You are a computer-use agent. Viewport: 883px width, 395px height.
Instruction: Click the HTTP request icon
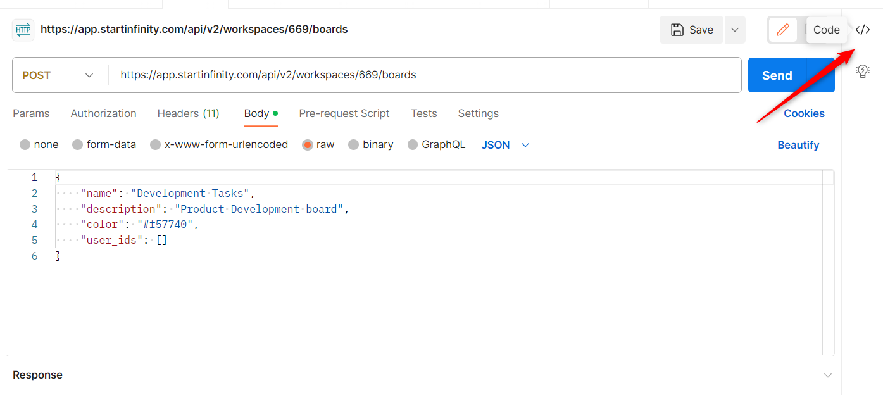pyautogui.click(x=23, y=30)
